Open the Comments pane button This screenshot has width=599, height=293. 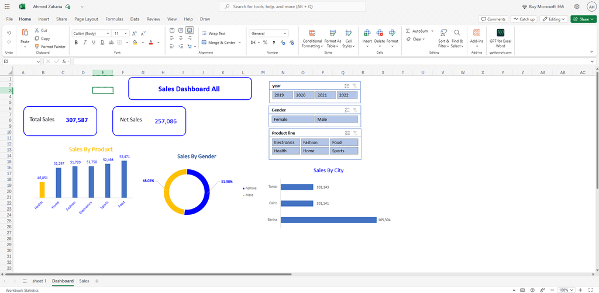point(493,19)
